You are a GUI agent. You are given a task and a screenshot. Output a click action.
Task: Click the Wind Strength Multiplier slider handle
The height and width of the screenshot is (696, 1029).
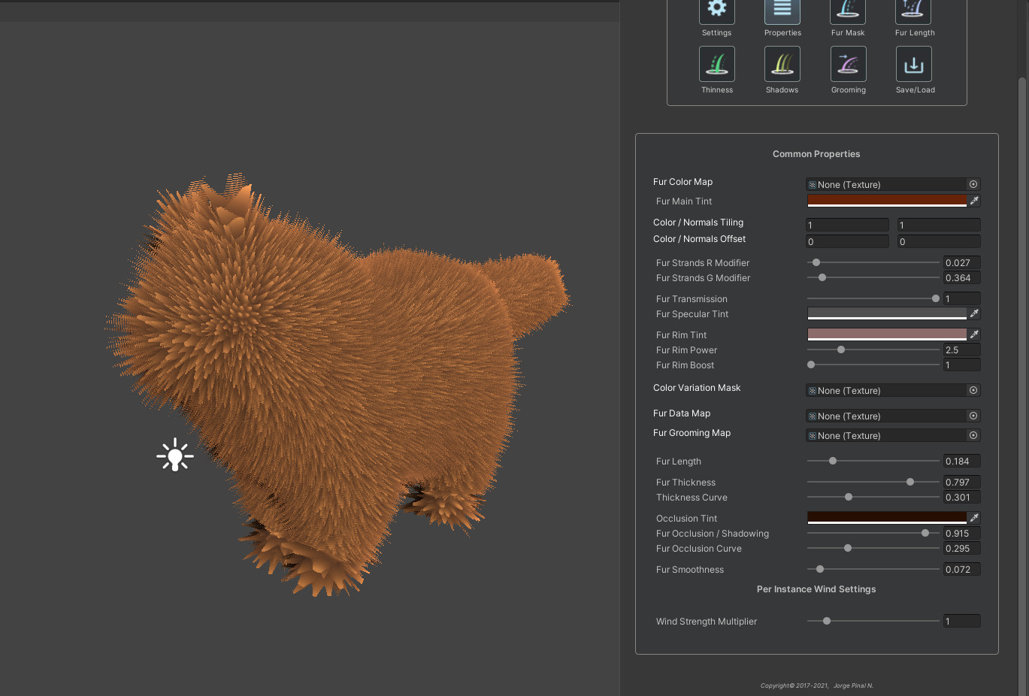coord(827,621)
